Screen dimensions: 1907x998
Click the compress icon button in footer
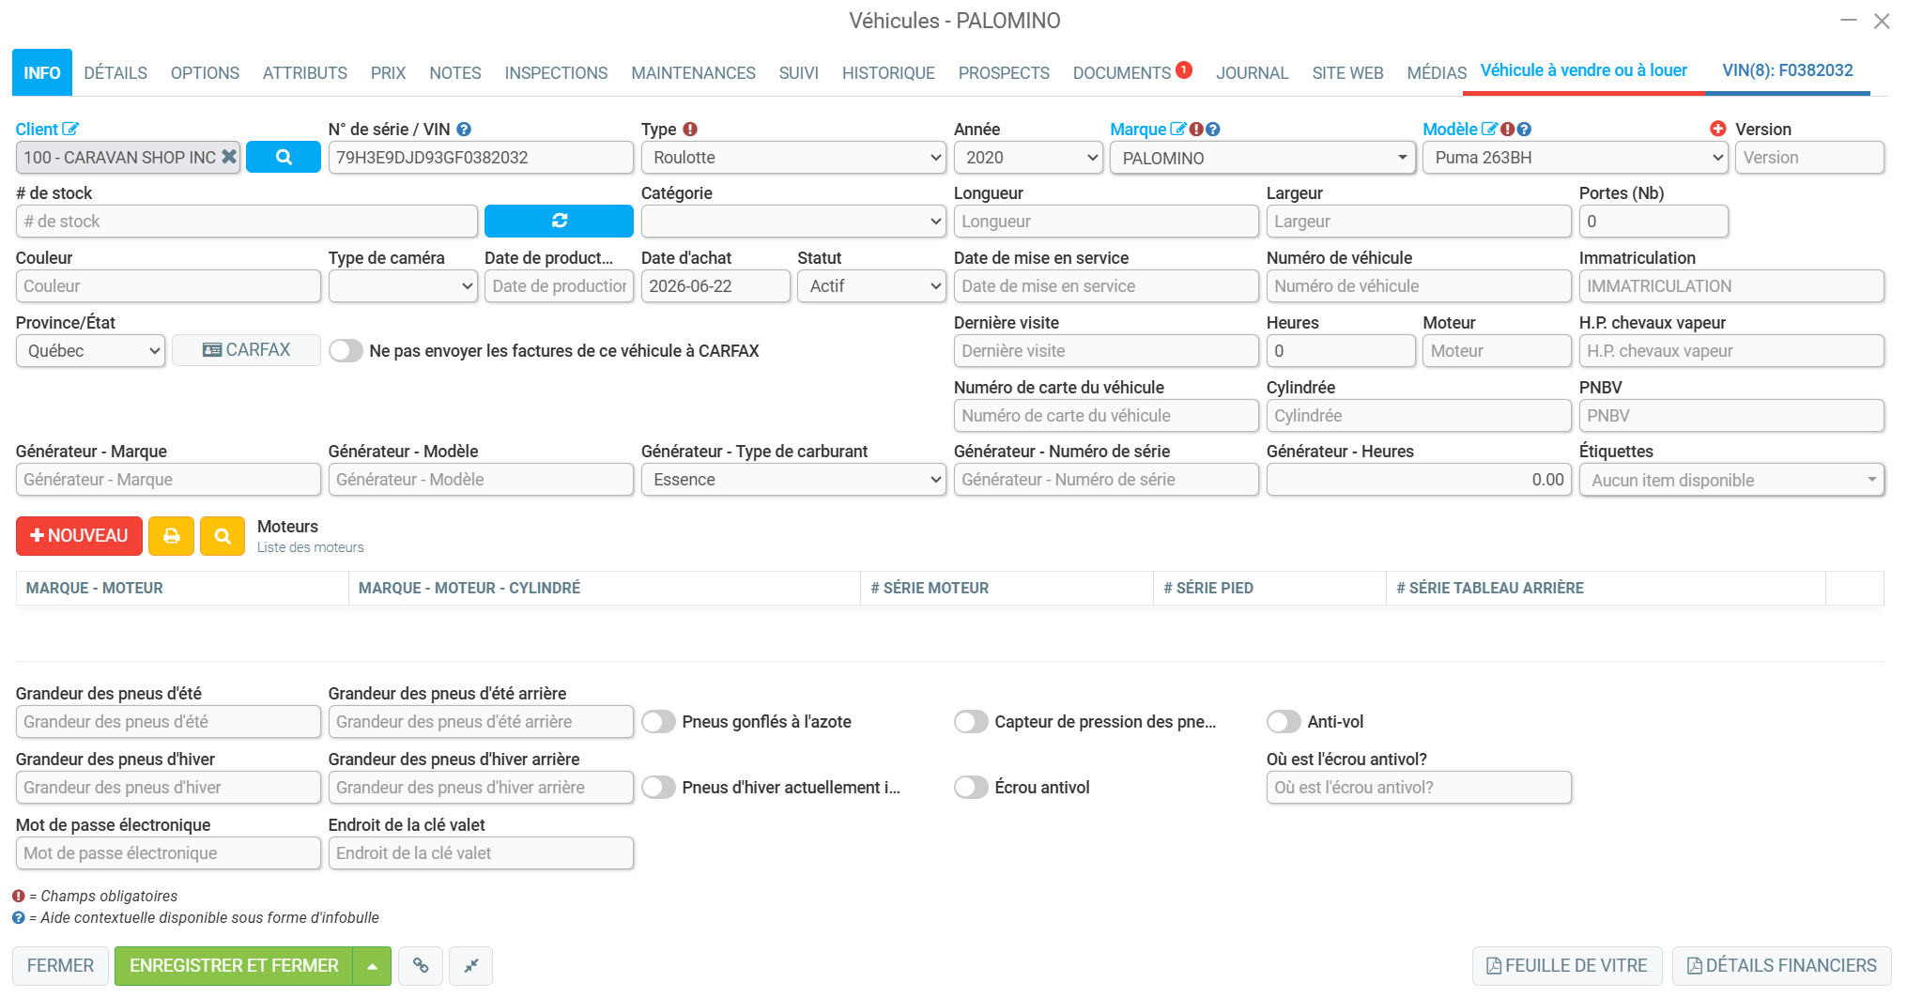(471, 966)
